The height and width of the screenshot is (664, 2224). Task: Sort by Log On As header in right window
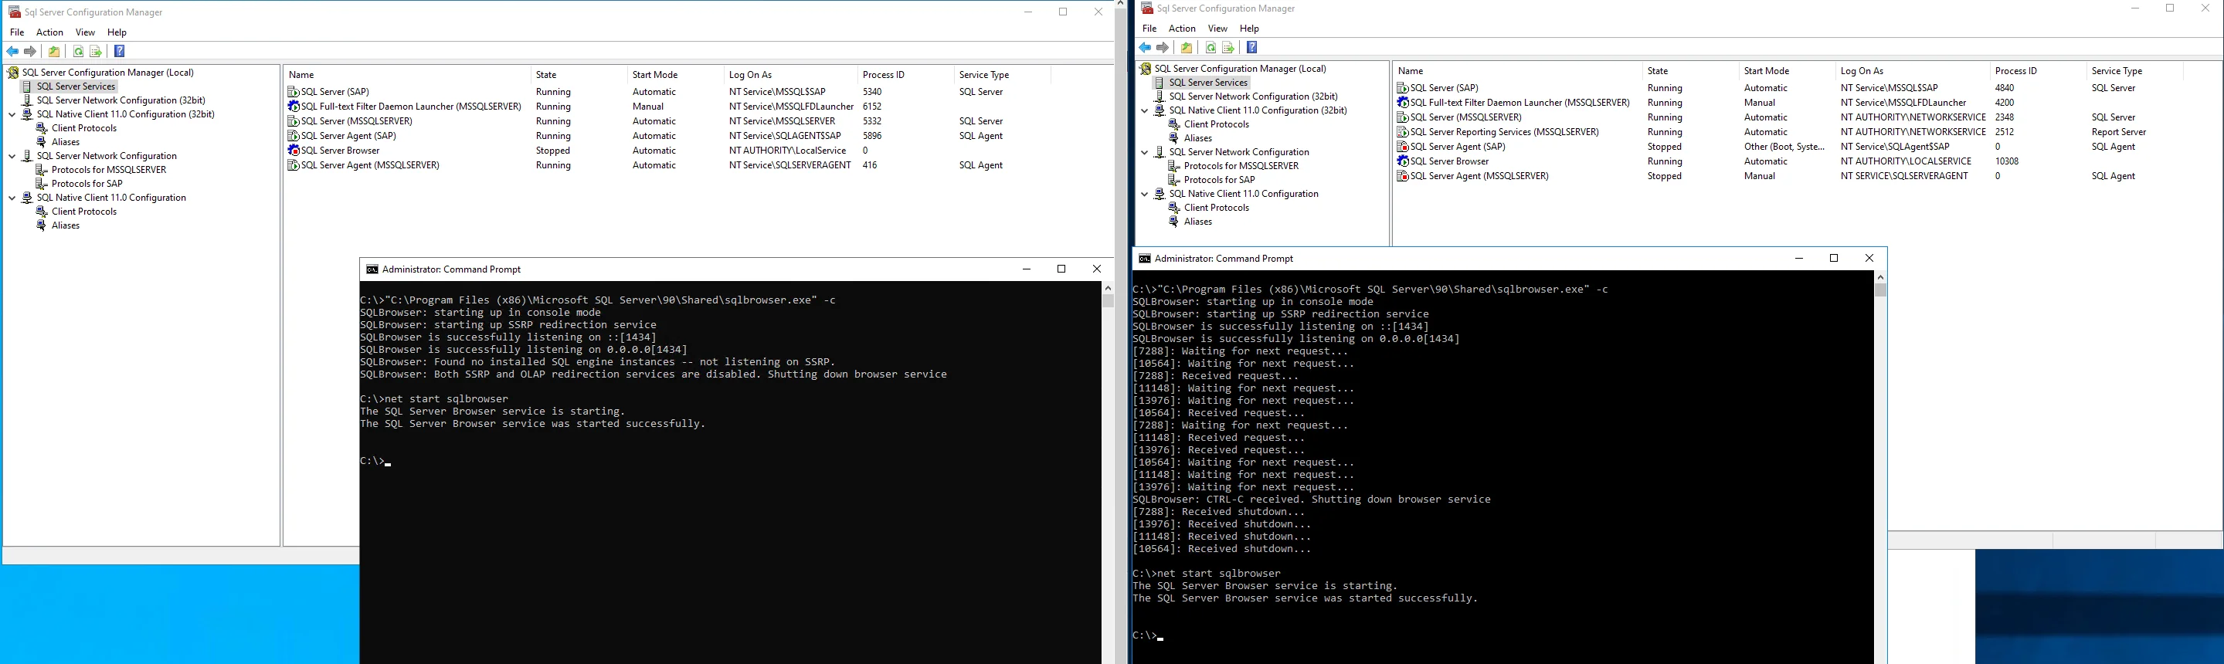1913,71
